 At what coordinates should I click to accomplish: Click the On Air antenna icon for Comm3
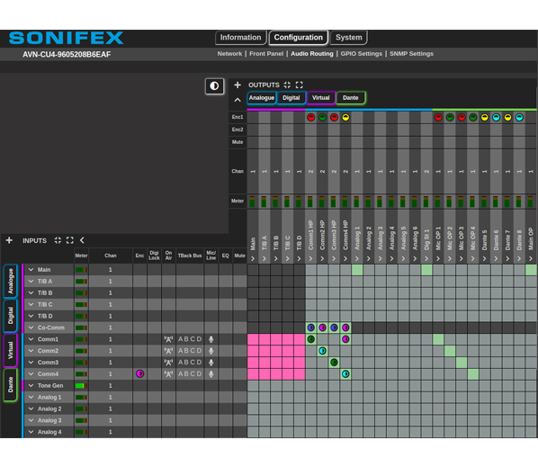click(x=168, y=363)
